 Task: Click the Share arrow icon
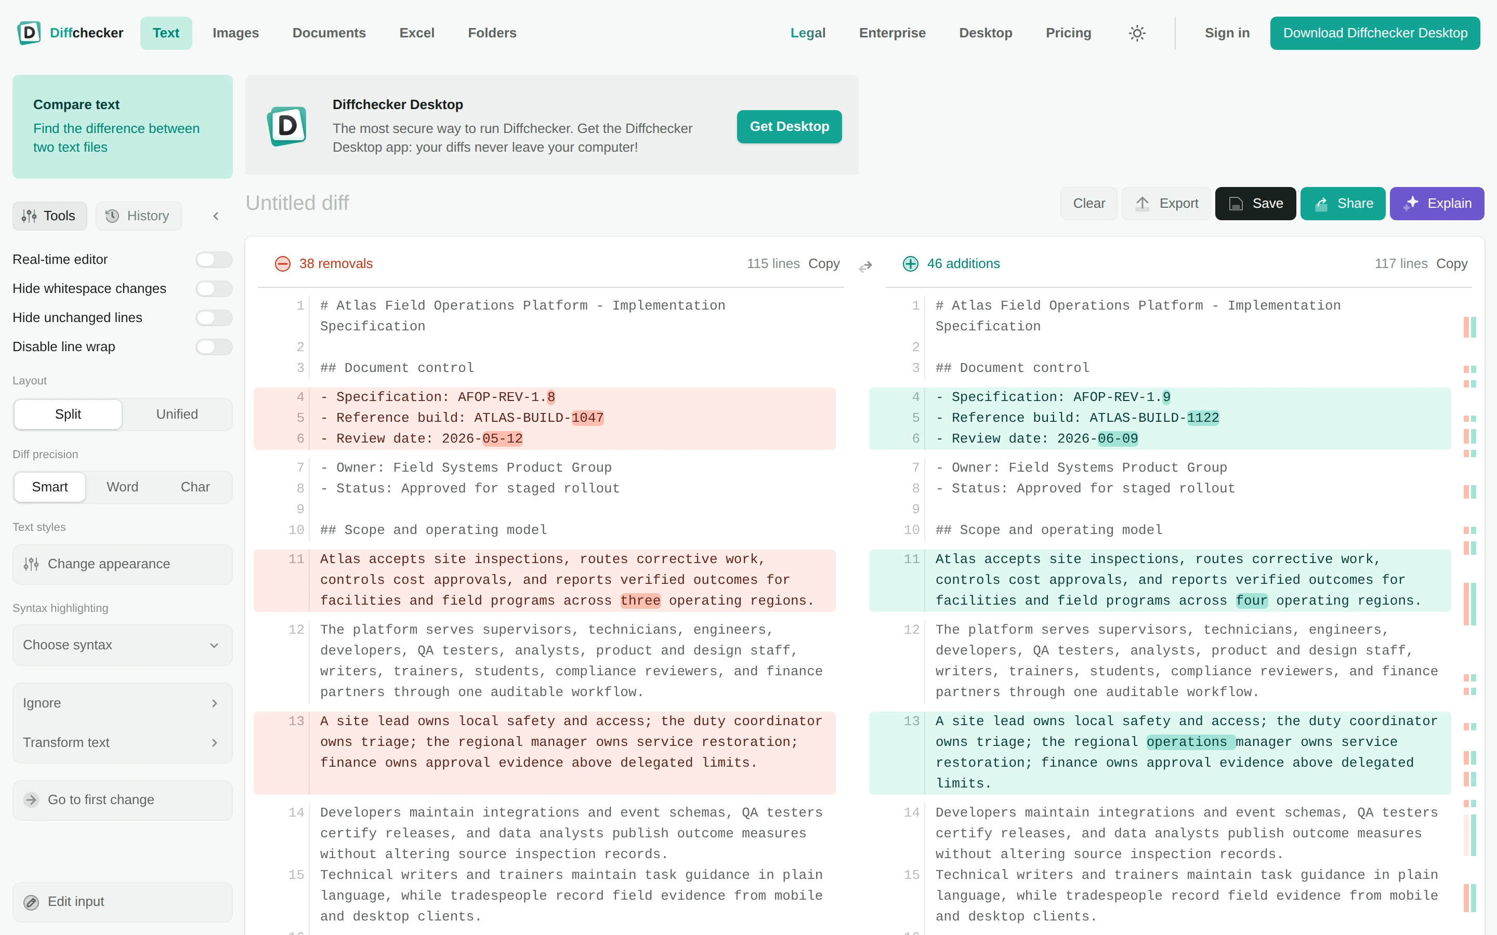point(1321,204)
